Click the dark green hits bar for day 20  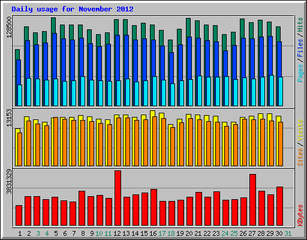188,27
